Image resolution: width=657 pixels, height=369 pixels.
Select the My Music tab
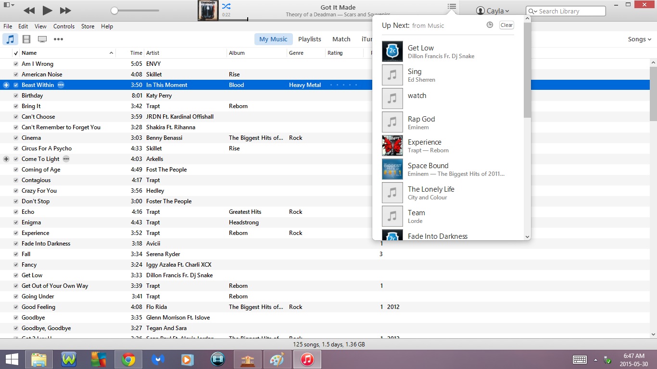coord(273,39)
